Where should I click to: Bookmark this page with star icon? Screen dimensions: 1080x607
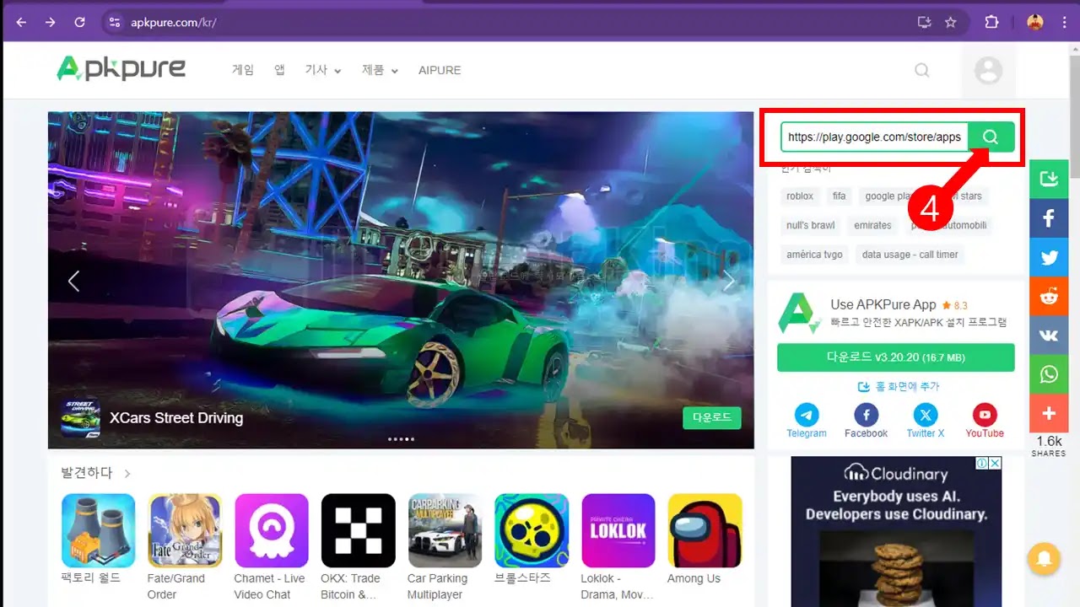(950, 23)
